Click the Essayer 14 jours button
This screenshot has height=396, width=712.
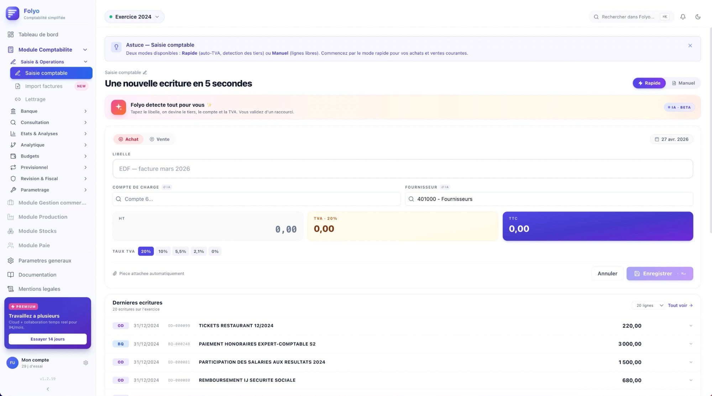[48, 339]
